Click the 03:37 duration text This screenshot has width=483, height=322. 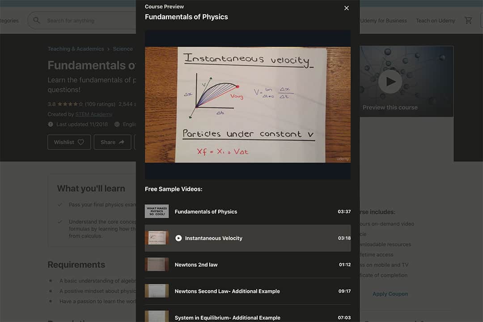click(344, 211)
